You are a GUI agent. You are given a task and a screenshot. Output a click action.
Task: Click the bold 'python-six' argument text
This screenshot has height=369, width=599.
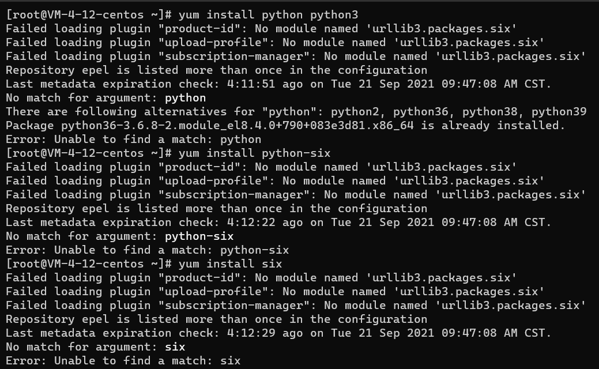[x=199, y=236]
